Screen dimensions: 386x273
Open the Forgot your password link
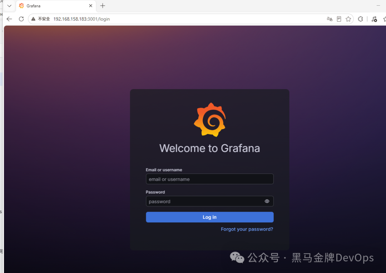[247, 229]
